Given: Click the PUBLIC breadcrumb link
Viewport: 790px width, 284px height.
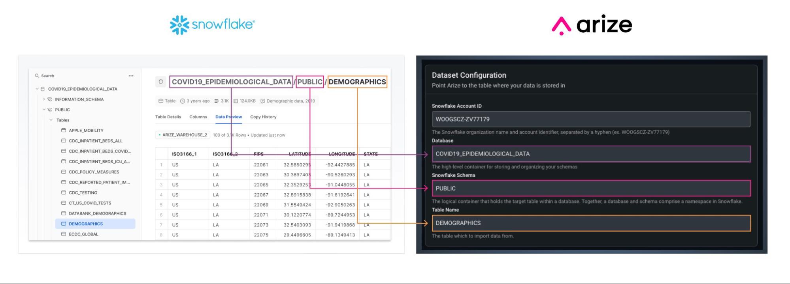Looking at the screenshot, I should click(310, 82).
